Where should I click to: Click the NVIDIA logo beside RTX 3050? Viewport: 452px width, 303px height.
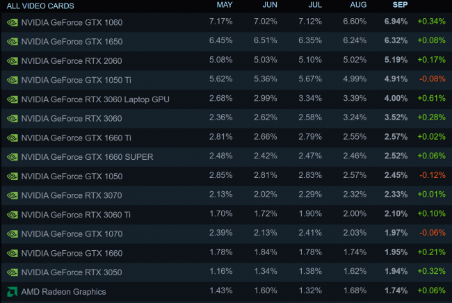tap(13, 272)
